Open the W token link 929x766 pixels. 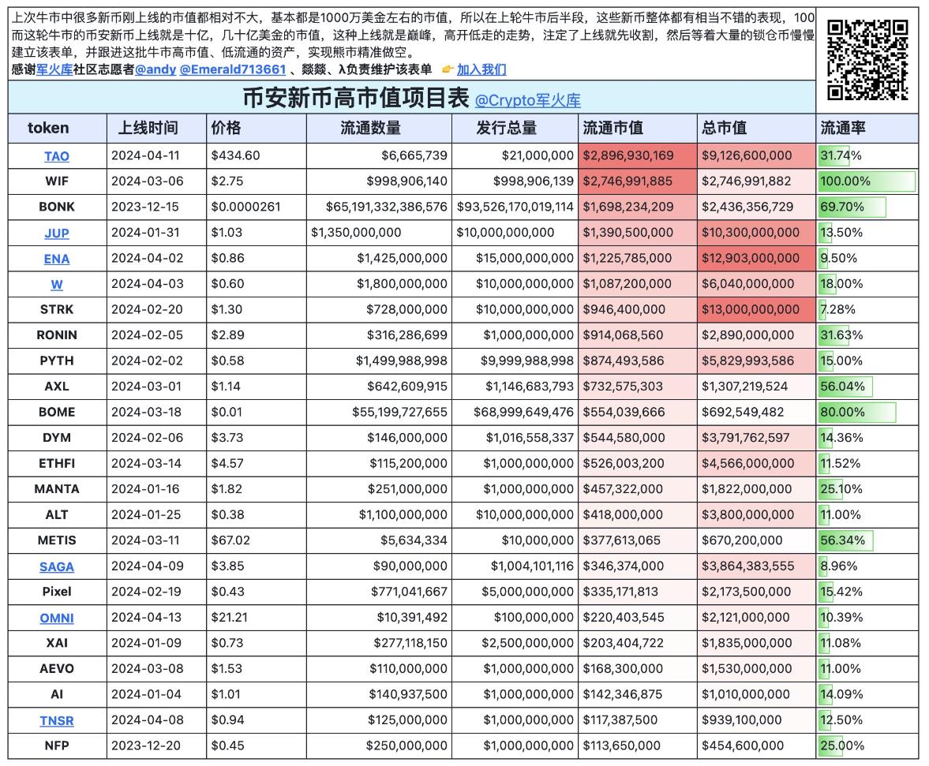coord(57,284)
